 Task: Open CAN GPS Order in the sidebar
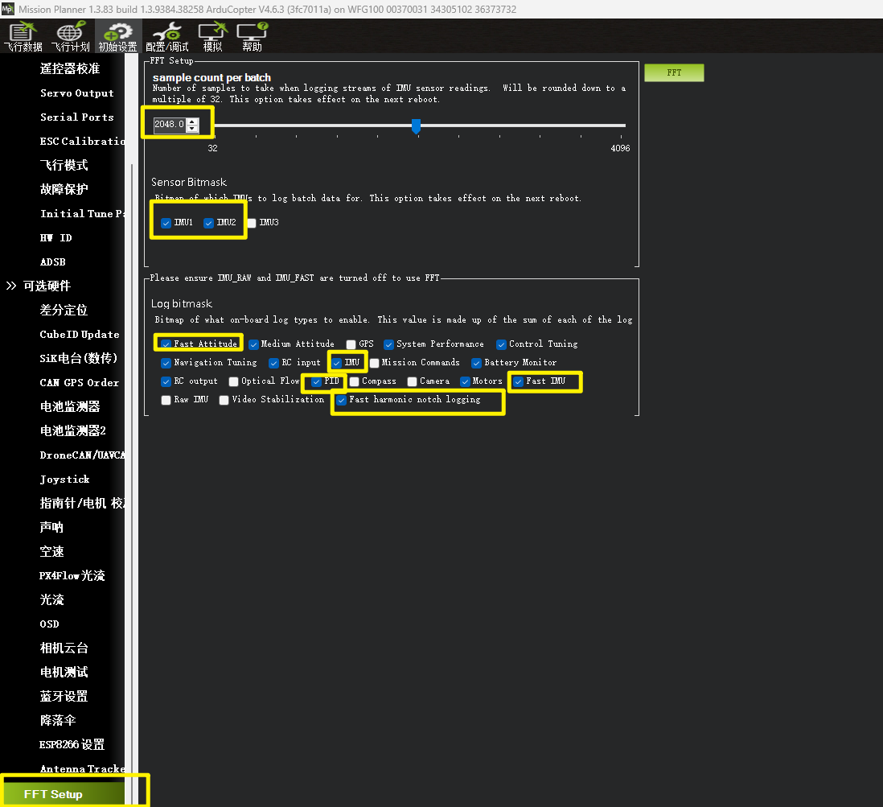coord(80,383)
